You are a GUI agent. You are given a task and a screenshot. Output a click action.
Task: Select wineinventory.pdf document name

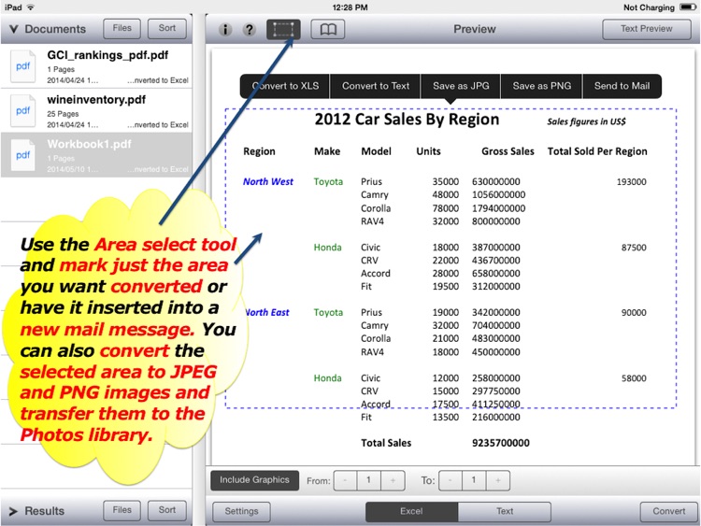click(96, 100)
